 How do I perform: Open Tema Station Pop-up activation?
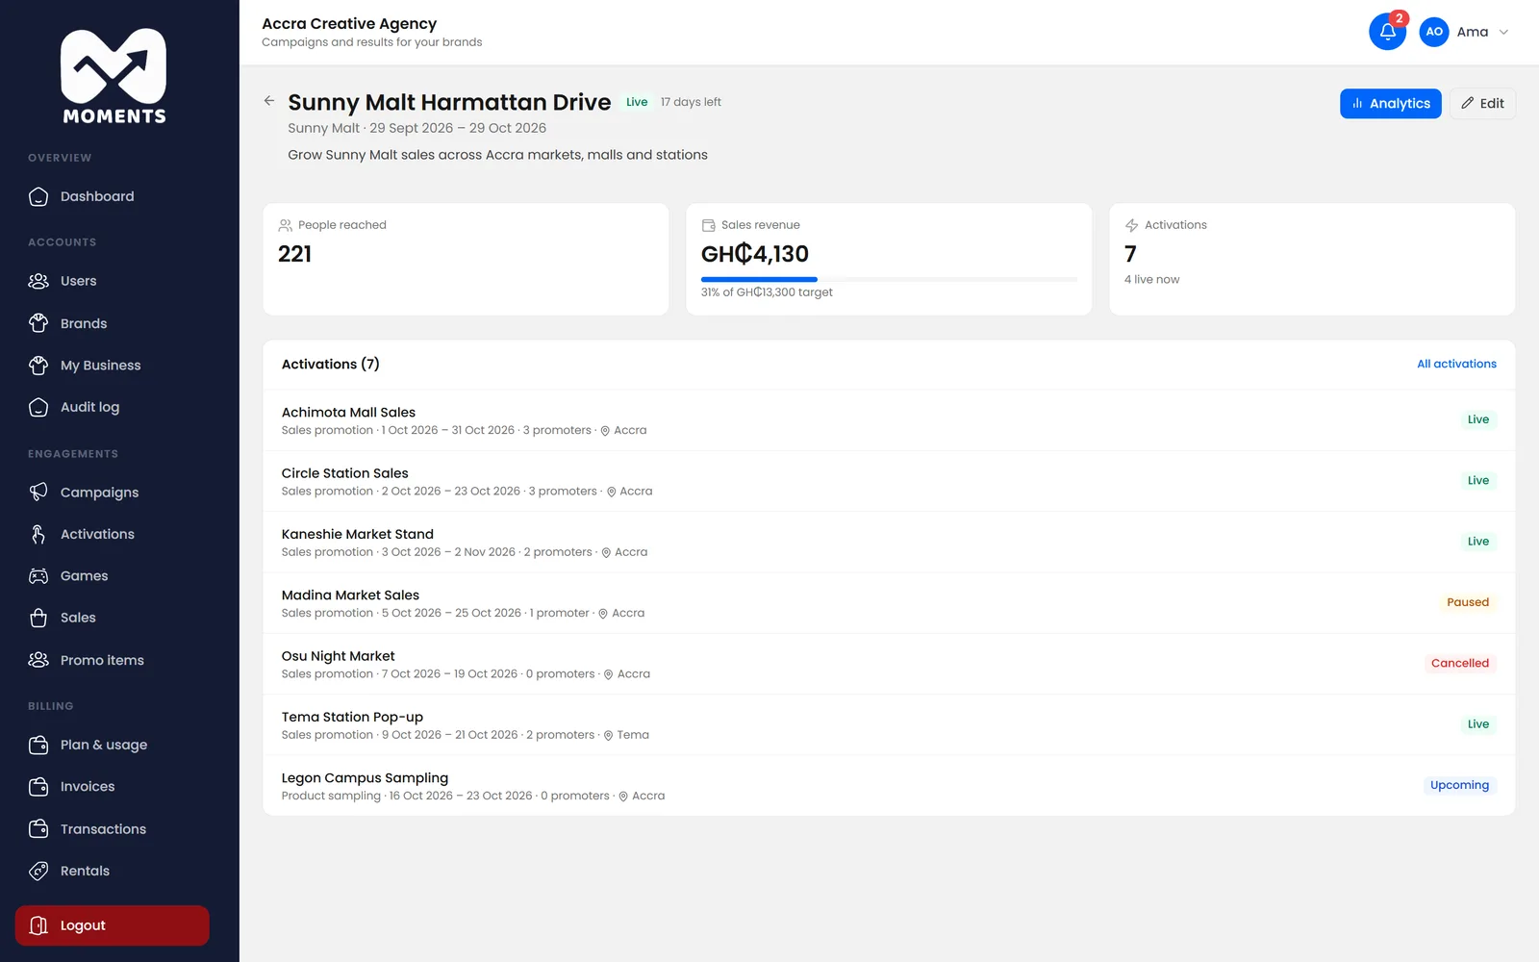[x=889, y=724]
